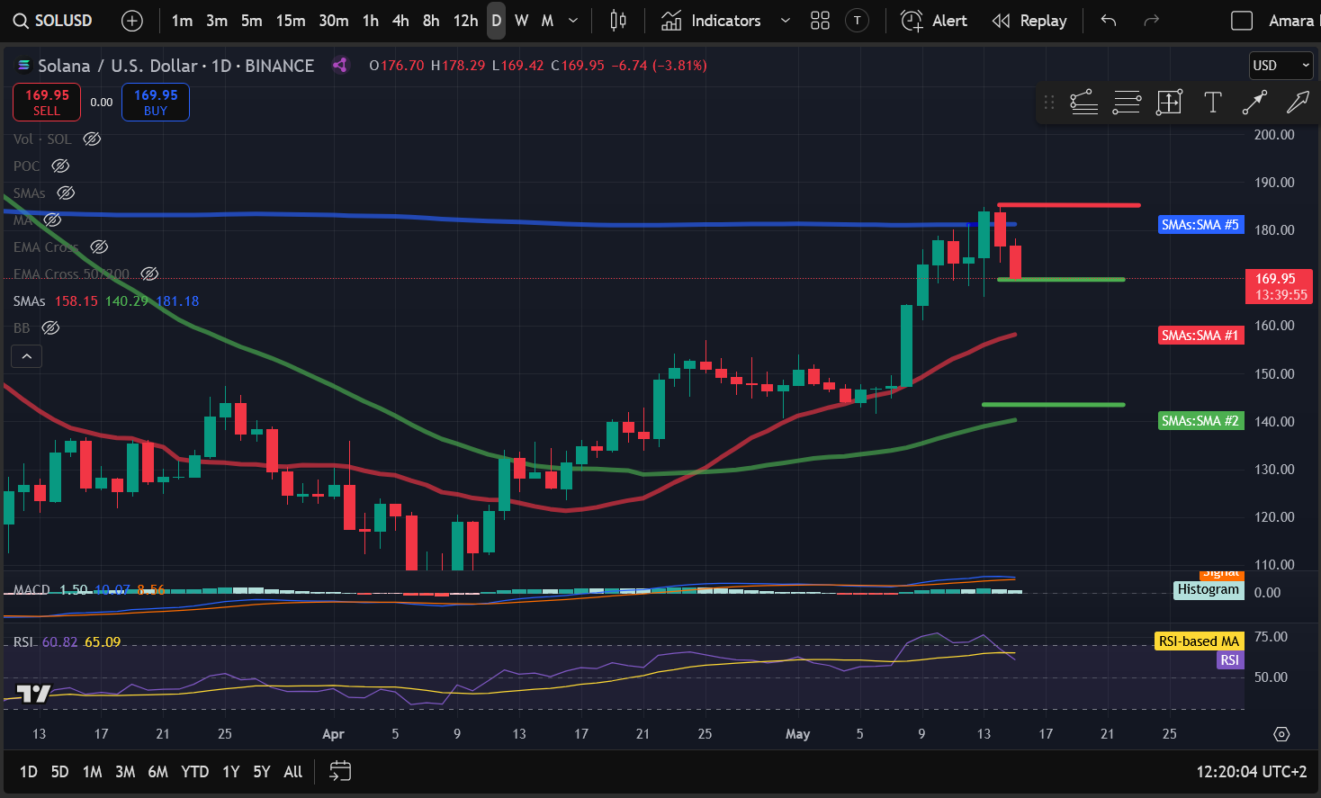Screen dimensions: 1321x798
Task: Select the price range measure tool
Action: click(1169, 103)
